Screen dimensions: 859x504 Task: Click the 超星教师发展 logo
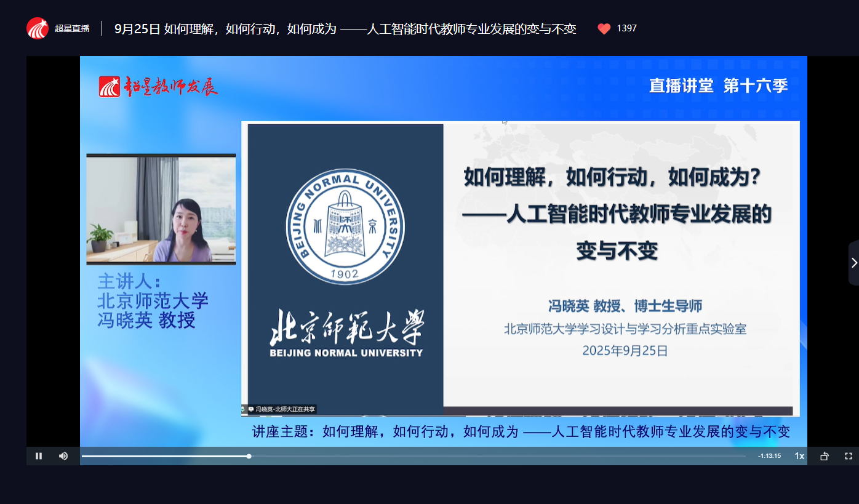[158, 86]
